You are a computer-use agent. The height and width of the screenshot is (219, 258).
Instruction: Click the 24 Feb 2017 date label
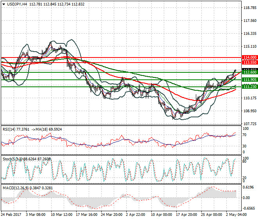(11, 215)
